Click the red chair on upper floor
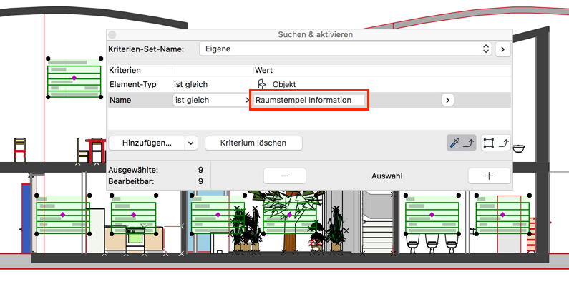This screenshot has height=294, width=569. (x=19, y=150)
